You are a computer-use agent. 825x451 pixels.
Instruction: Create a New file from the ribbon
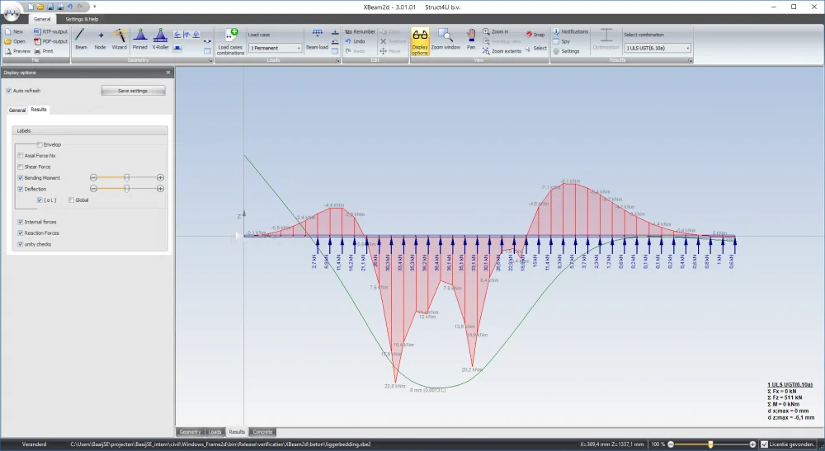pos(14,31)
